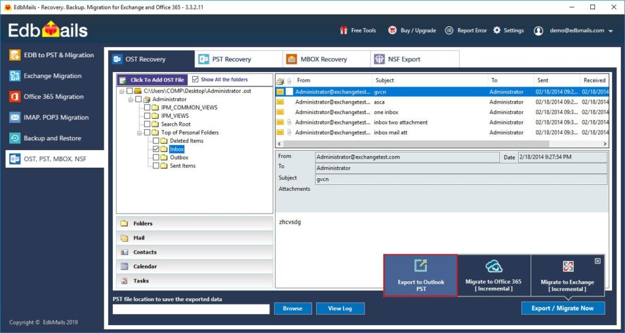
Task: Click the envelope icon of the 'asca' email
Action: pos(280,102)
